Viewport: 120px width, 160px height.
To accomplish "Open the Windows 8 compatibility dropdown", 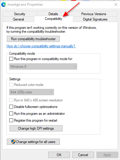I will [43, 67].
